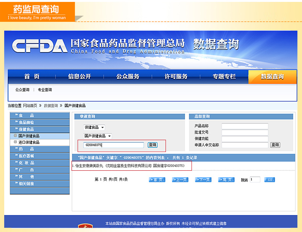Expand the 药品 sidebar category
This screenshot has width=302, height=232.
40,149
